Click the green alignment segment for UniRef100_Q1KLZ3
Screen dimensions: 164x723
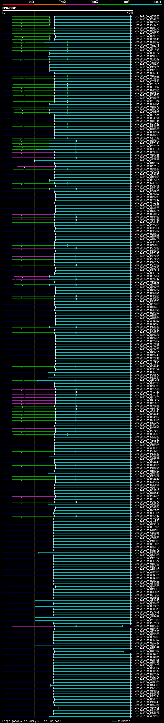coord(33,76)
